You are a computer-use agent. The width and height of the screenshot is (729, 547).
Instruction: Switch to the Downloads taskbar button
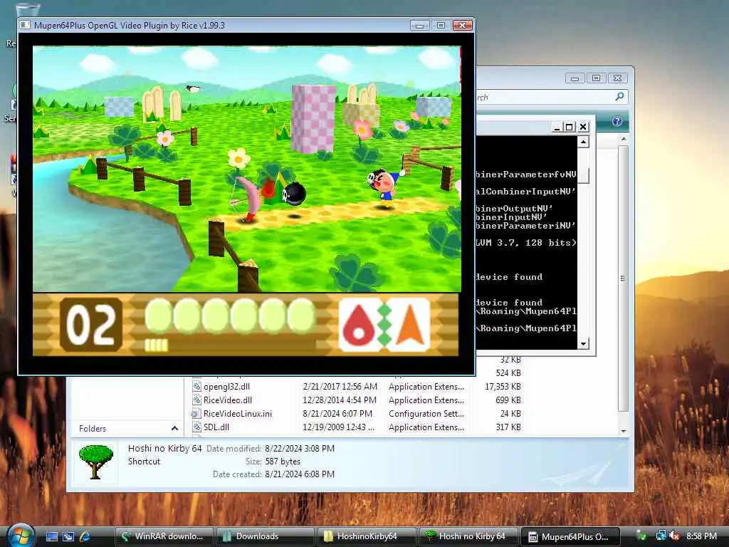tap(266, 536)
